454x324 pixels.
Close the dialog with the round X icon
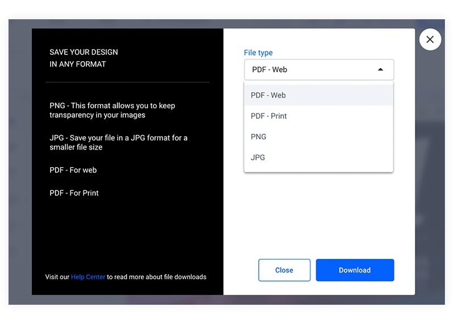click(430, 39)
